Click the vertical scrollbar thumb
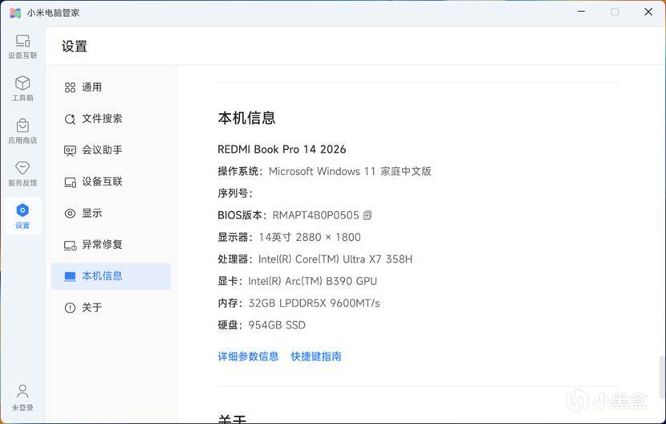The height and width of the screenshot is (424, 666). [x=661, y=377]
